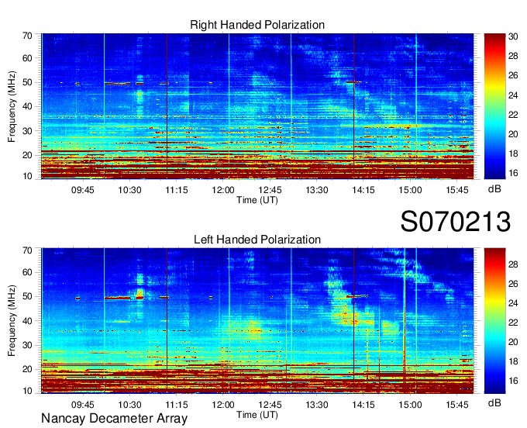Click inside the Right Handed Polarization spectrogram
This screenshot has height=428, width=527.
point(257,106)
